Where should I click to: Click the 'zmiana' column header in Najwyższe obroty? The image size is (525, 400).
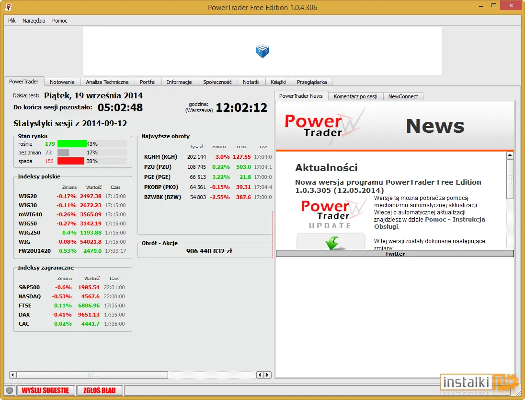click(x=219, y=146)
